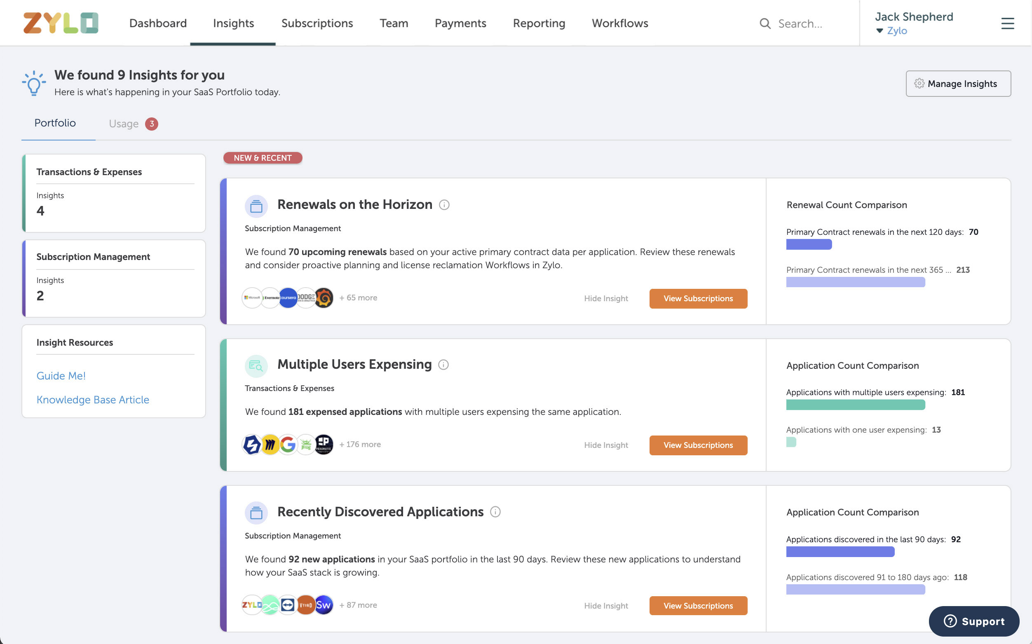
Task: Open the Reporting menu item
Action: (539, 23)
